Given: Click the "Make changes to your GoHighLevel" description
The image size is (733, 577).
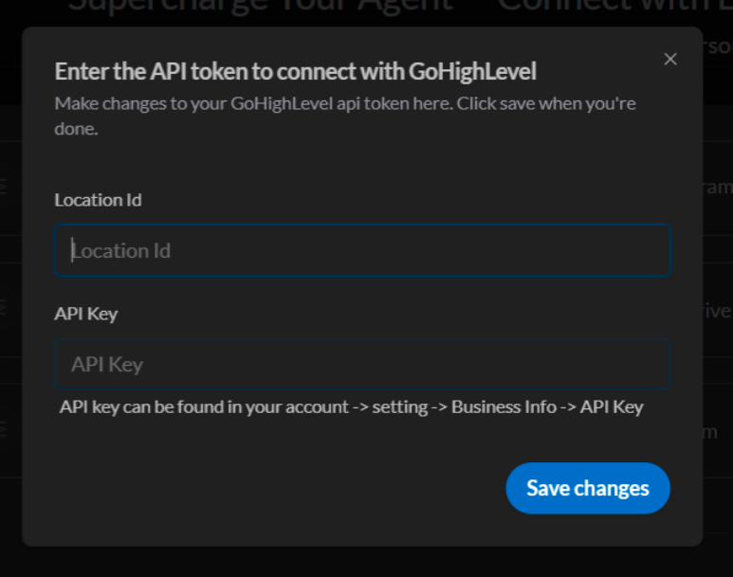Looking at the screenshot, I should point(252,103).
